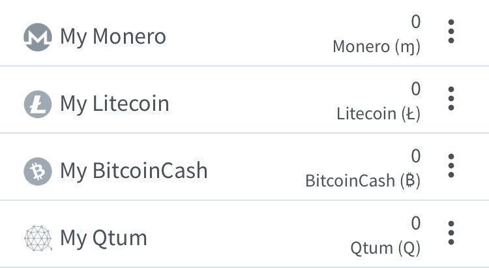Click the Qtum network logo icon
489x268 pixels.
pyautogui.click(x=38, y=239)
